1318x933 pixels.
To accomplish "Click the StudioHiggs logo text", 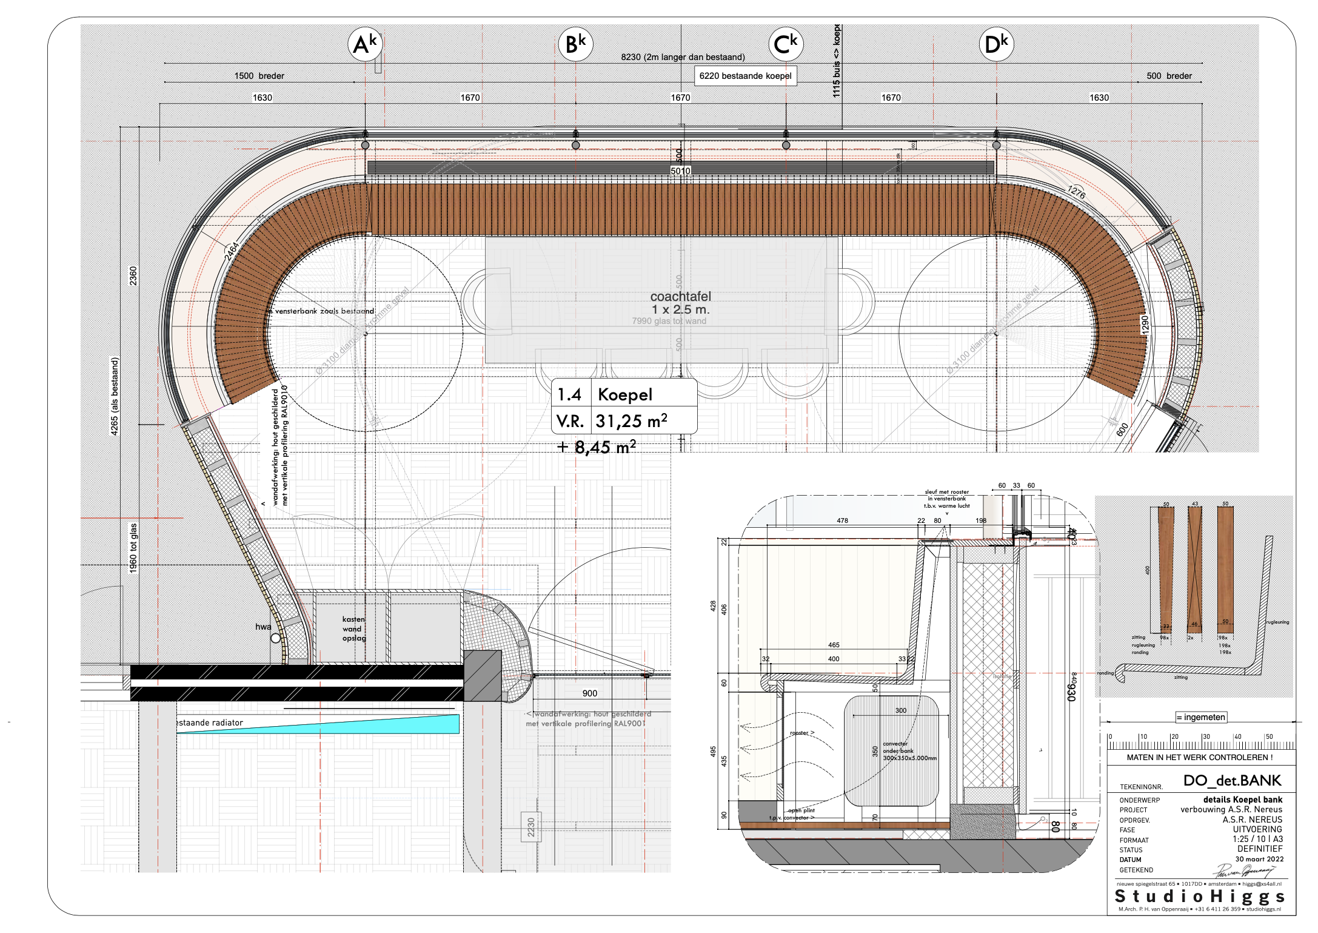I will pyautogui.click(x=1199, y=896).
